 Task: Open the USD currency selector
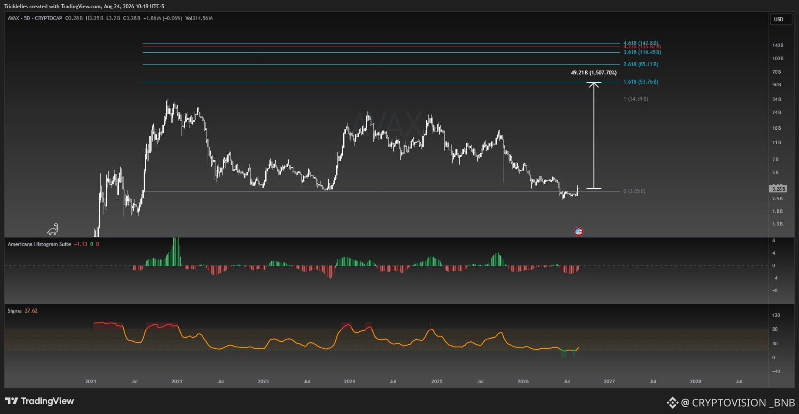[781, 19]
